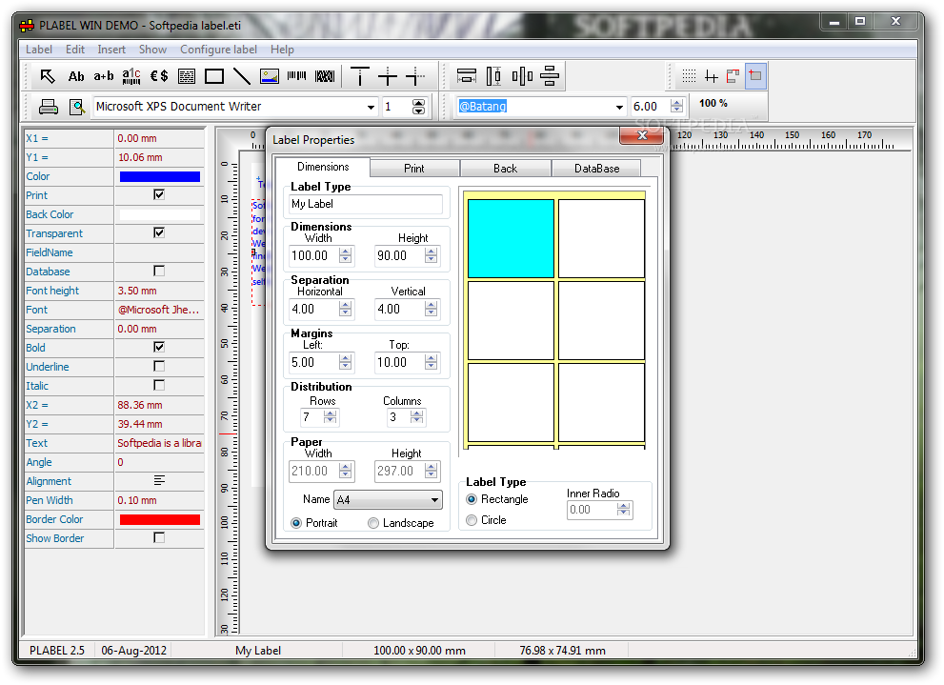Click the guide lines icon
The image size is (944, 685).
[x=711, y=76]
